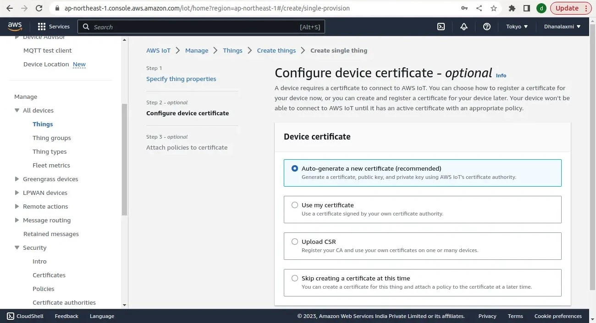Open the notifications bell
The width and height of the screenshot is (596, 323).
tap(464, 27)
